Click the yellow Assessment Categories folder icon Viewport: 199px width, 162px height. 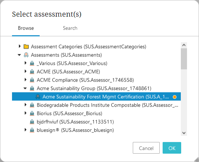tap(26, 47)
